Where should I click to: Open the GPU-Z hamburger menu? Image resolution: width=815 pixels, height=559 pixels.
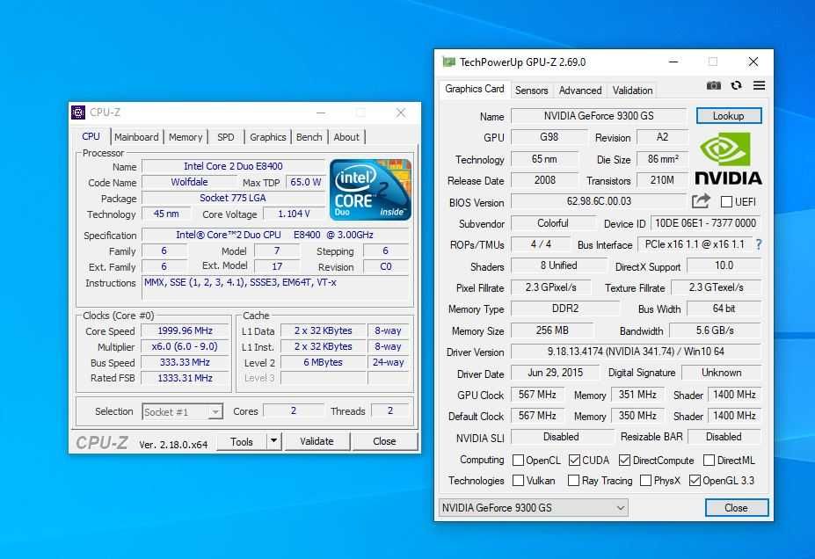click(x=759, y=86)
